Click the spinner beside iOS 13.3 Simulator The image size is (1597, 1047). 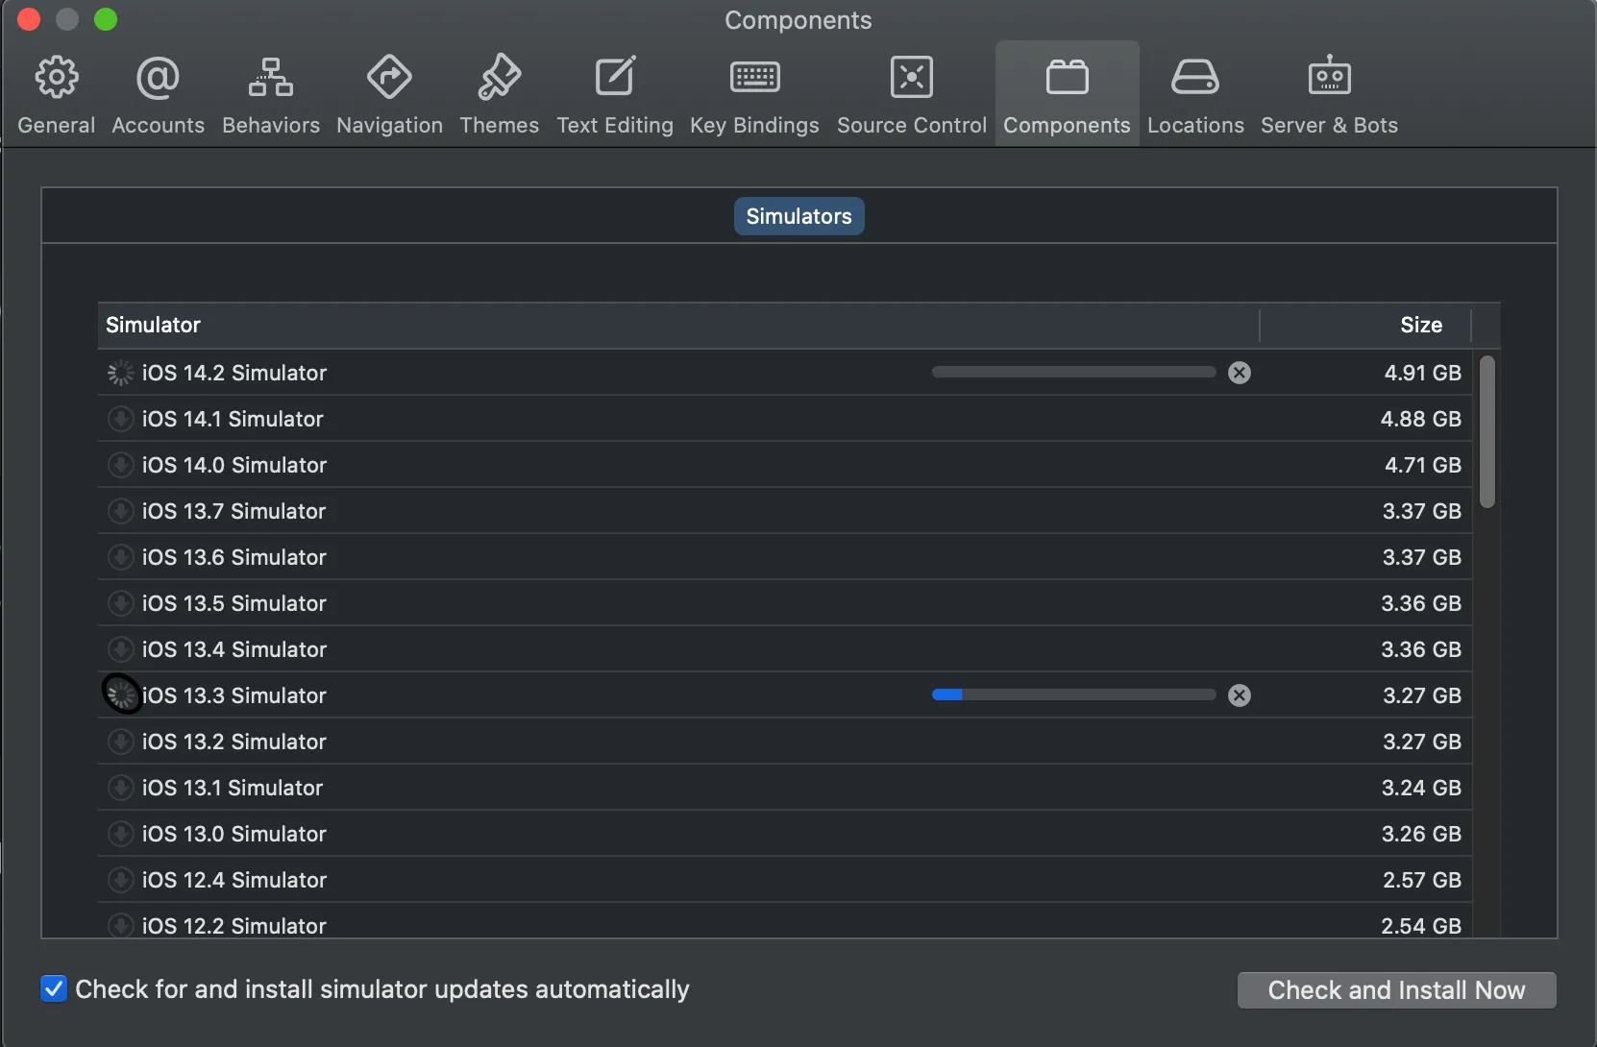click(121, 694)
